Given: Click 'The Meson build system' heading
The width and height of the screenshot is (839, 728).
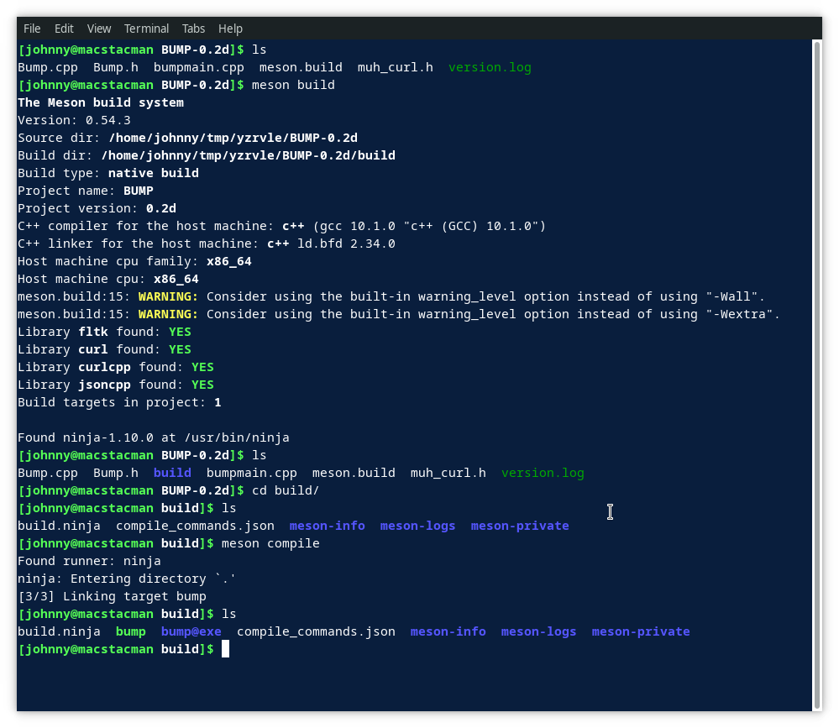Looking at the screenshot, I should coord(101,102).
